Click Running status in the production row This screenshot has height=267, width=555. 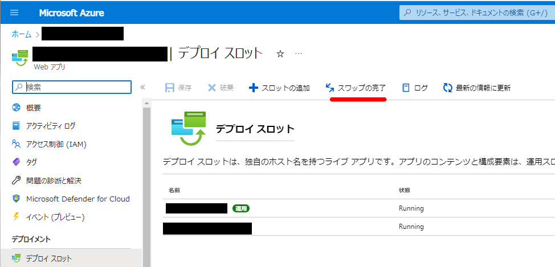[411, 208]
